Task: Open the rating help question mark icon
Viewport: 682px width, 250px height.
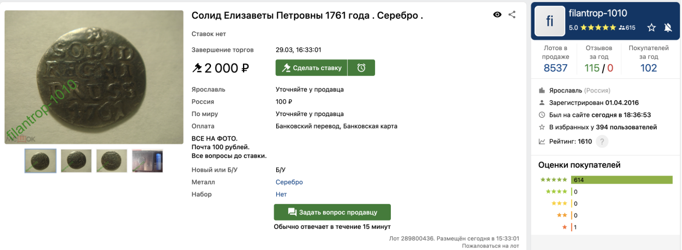Action: pyautogui.click(x=602, y=142)
